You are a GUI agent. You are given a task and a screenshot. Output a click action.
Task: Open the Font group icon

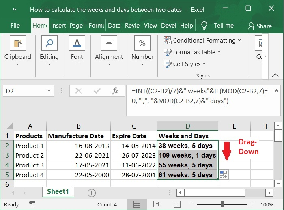point(77,43)
